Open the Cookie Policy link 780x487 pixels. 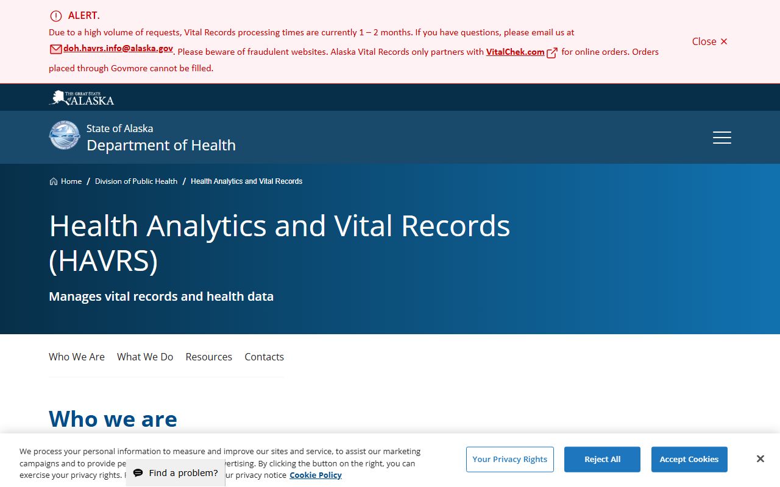point(315,475)
